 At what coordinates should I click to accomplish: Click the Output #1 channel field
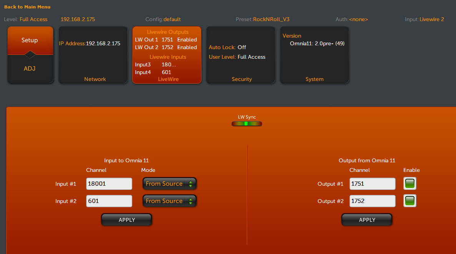[373, 184]
